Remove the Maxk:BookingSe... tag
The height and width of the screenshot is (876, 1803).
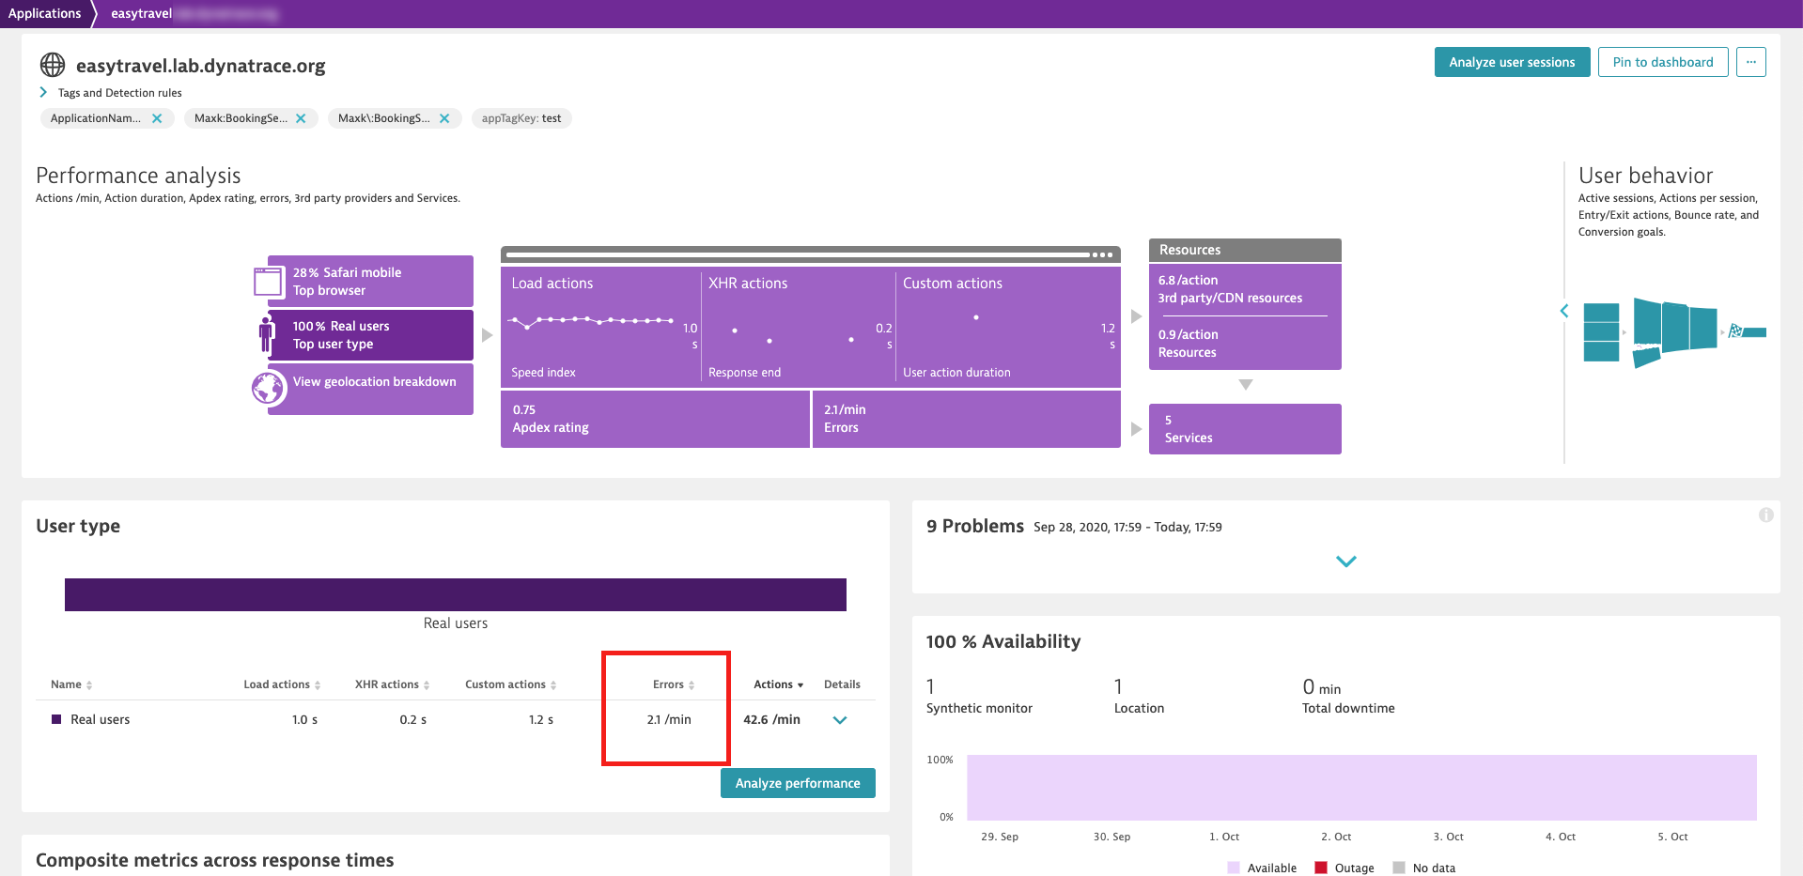coord(301,118)
